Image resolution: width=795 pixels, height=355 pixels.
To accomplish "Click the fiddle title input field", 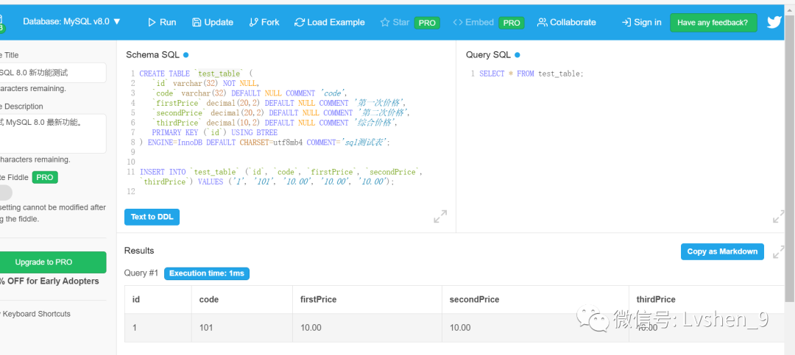I will (x=52, y=73).
